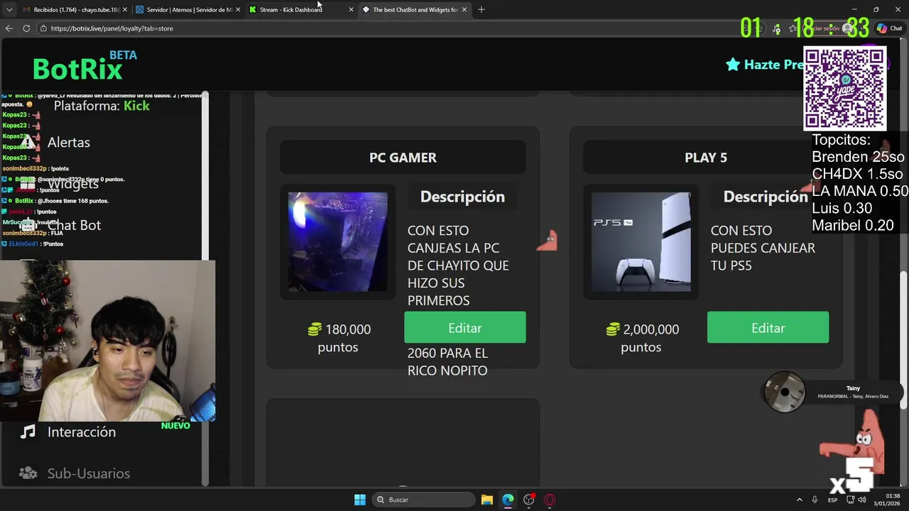The height and width of the screenshot is (511, 909).
Task: Open the Alertas sidebar section
Action: click(x=68, y=143)
